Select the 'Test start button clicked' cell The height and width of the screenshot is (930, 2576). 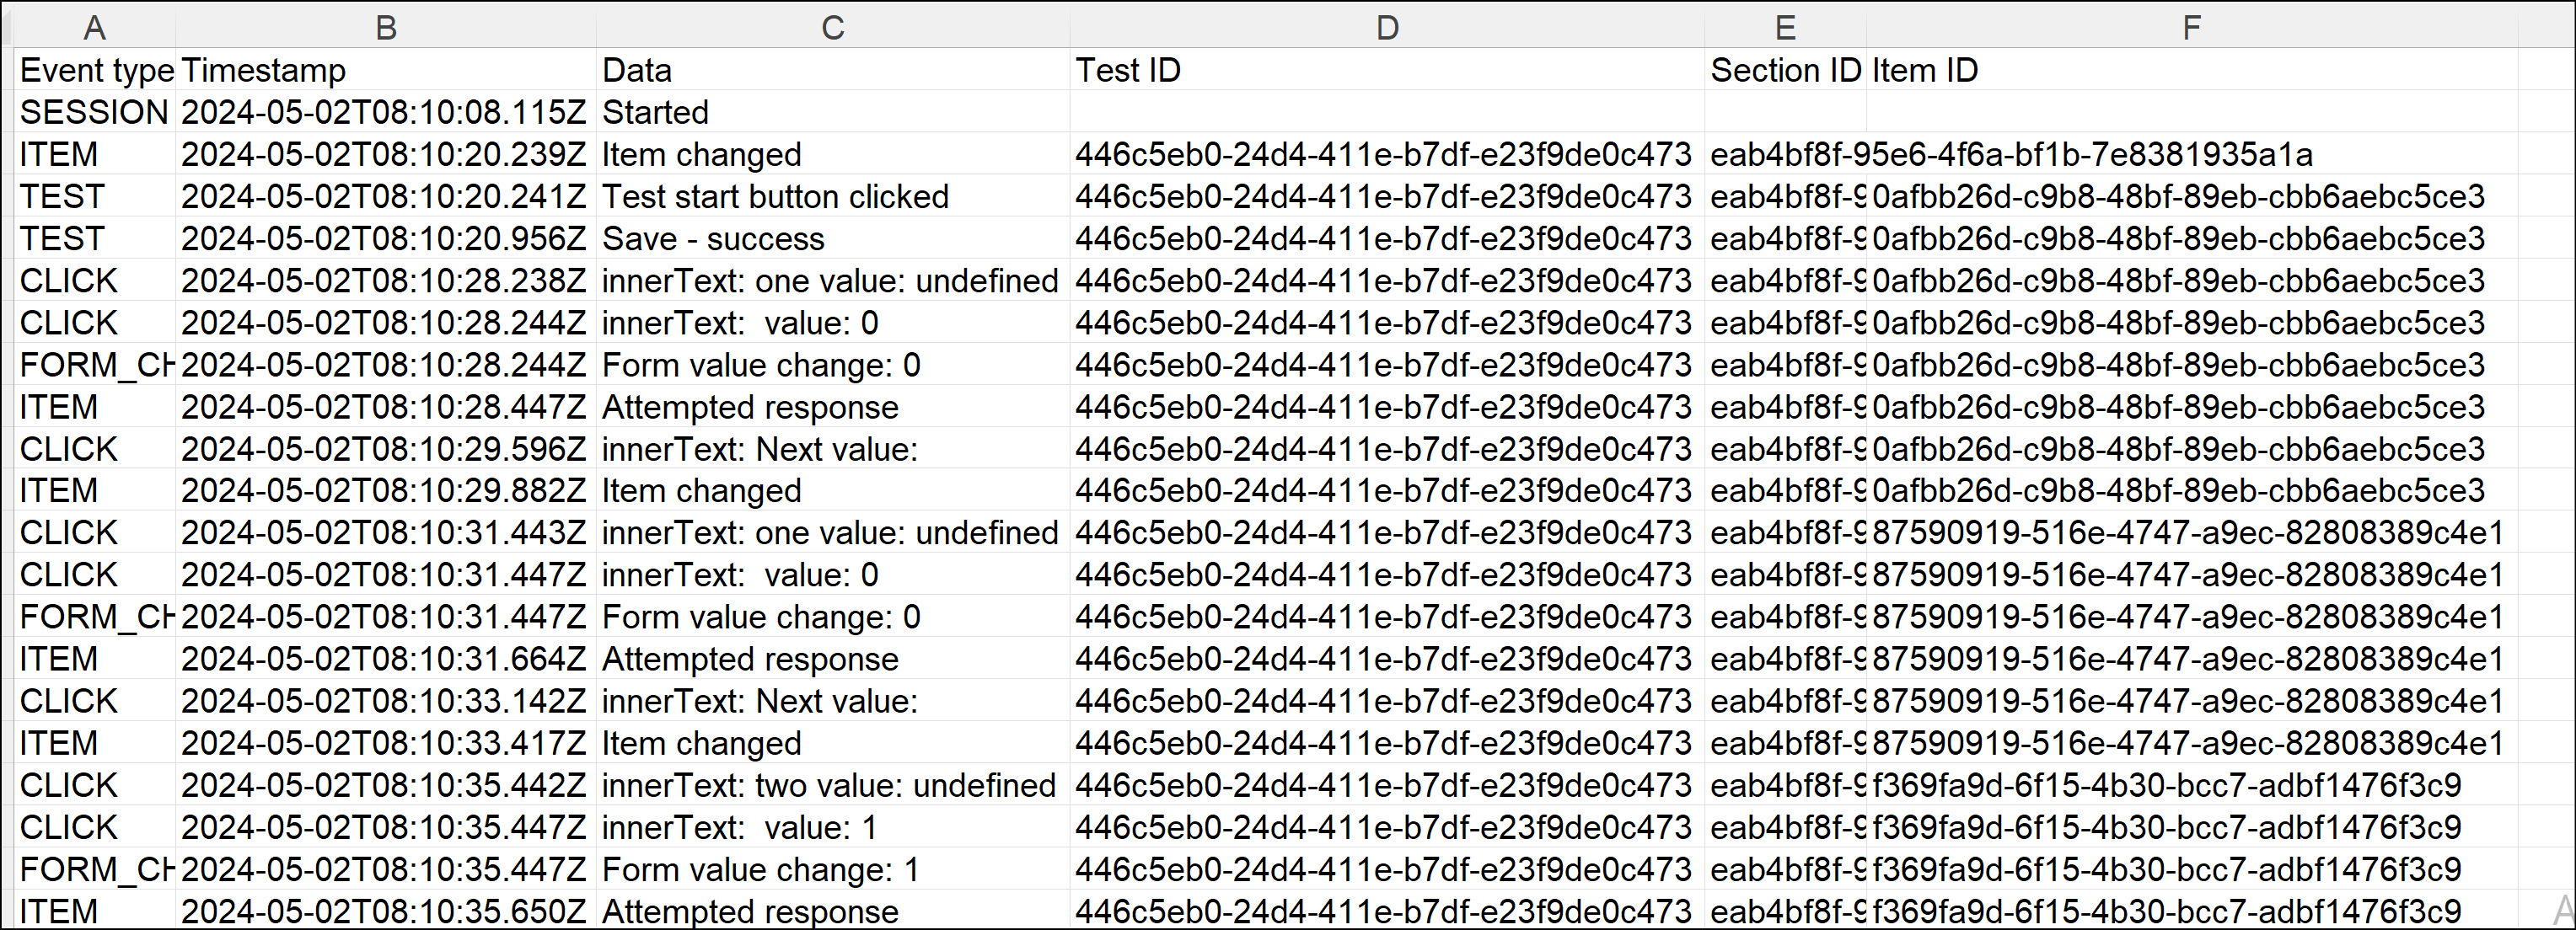point(833,195)
